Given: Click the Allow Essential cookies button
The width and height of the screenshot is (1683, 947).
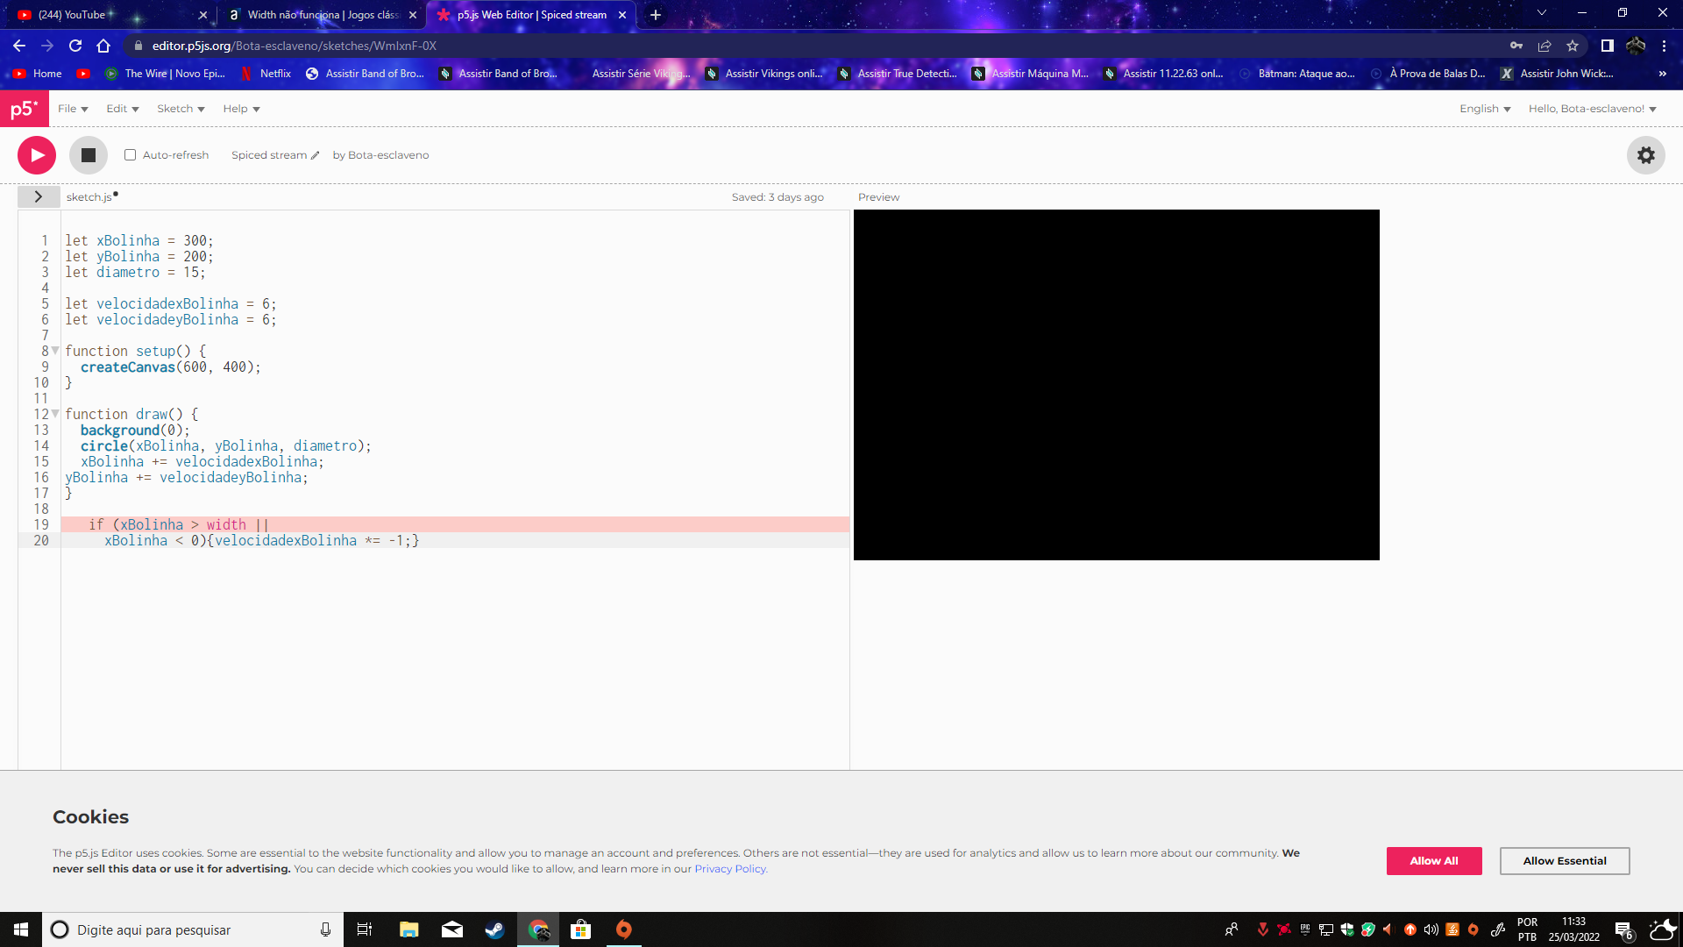Looking at the screenshot, I should (1565, 861).
